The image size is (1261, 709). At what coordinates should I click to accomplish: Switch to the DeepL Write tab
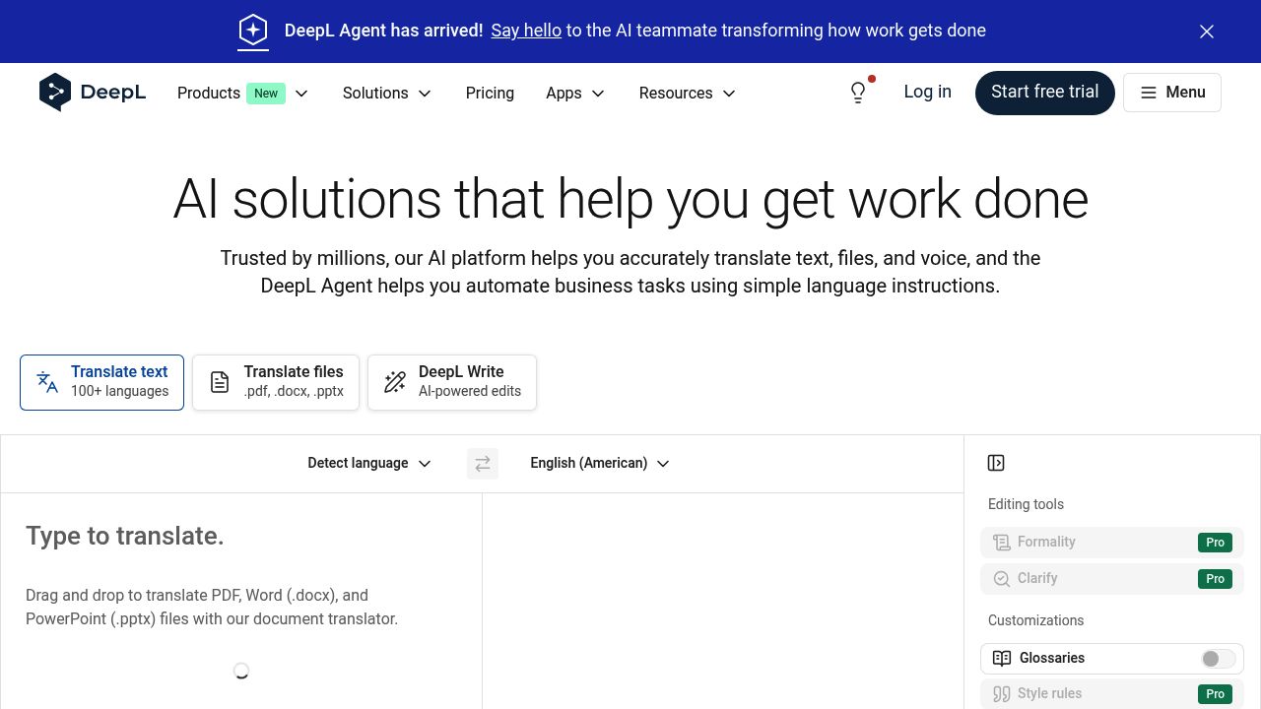[x=452, y=382]
